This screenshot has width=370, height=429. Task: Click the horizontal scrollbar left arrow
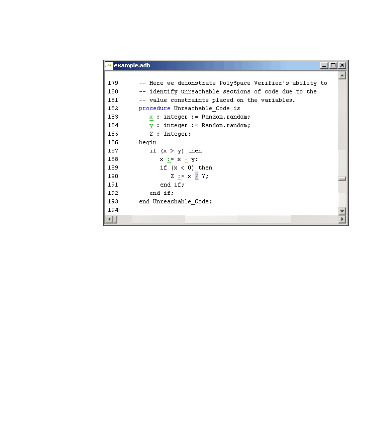(x=109, y=219)
